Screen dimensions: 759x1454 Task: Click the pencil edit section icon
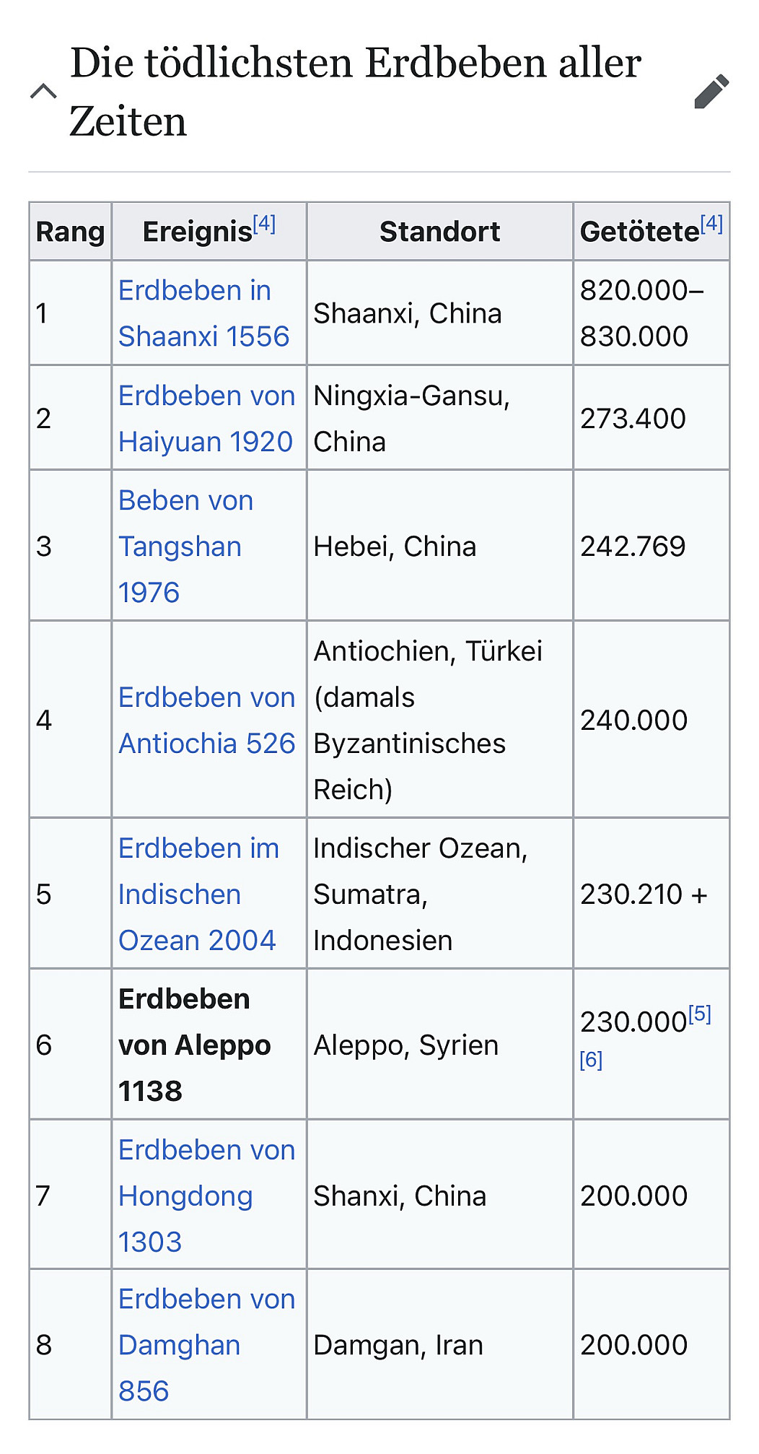[711, 91]
